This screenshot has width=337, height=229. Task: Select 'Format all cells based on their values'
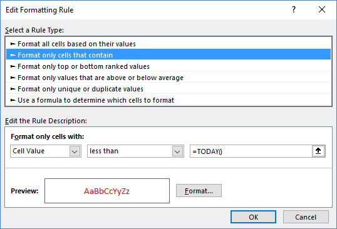click(168, 44)
